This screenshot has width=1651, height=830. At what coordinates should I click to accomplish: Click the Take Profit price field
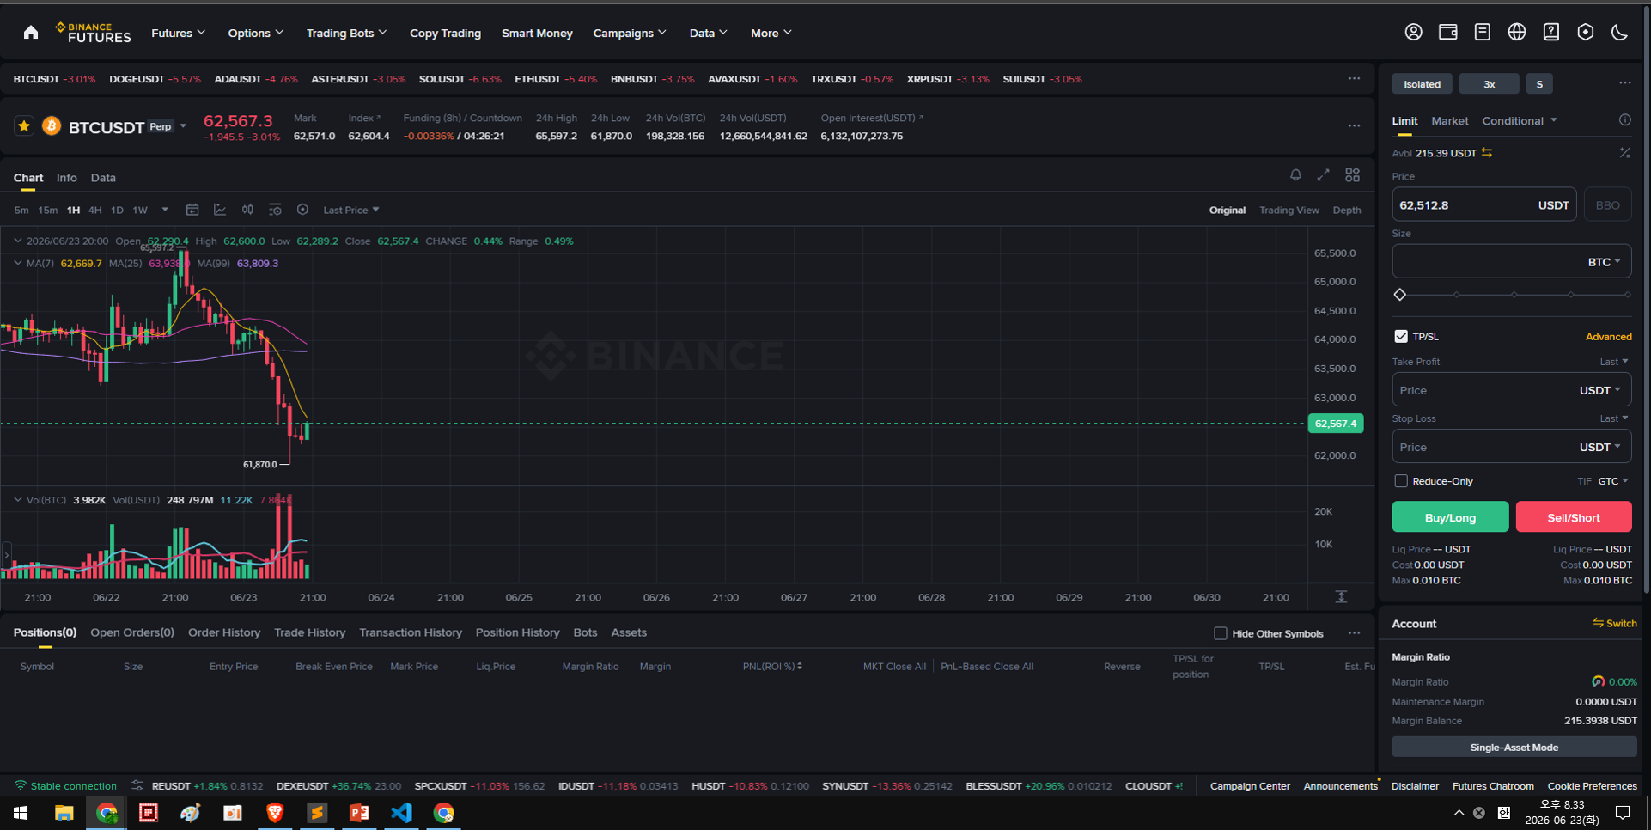[x=1512, y=390]
